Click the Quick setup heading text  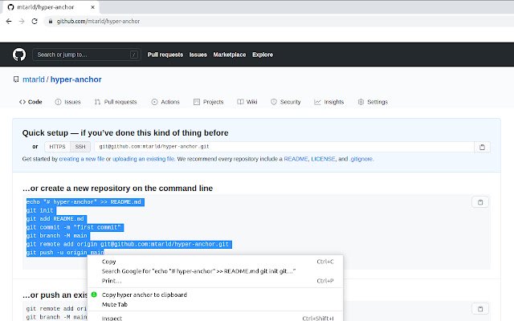125,132
